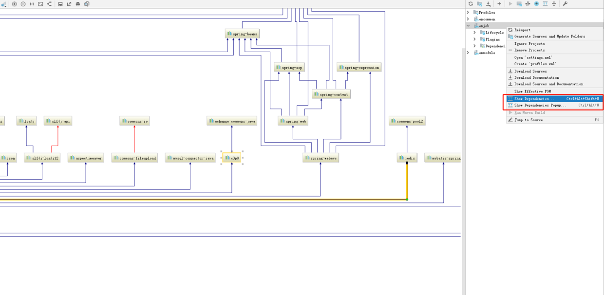Toggle skip tests mode lightning icon
604x295 pixels.
(x=536, y=4)
